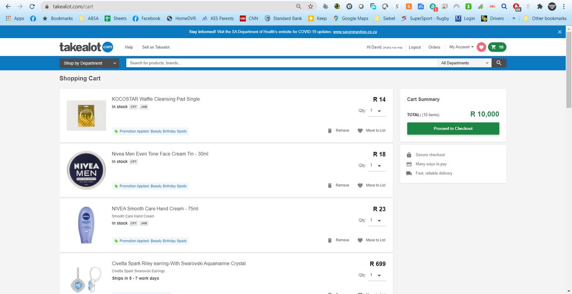Click the search magnifier button
This screenshot has width=572, height=294.
(x=499, y=63)
